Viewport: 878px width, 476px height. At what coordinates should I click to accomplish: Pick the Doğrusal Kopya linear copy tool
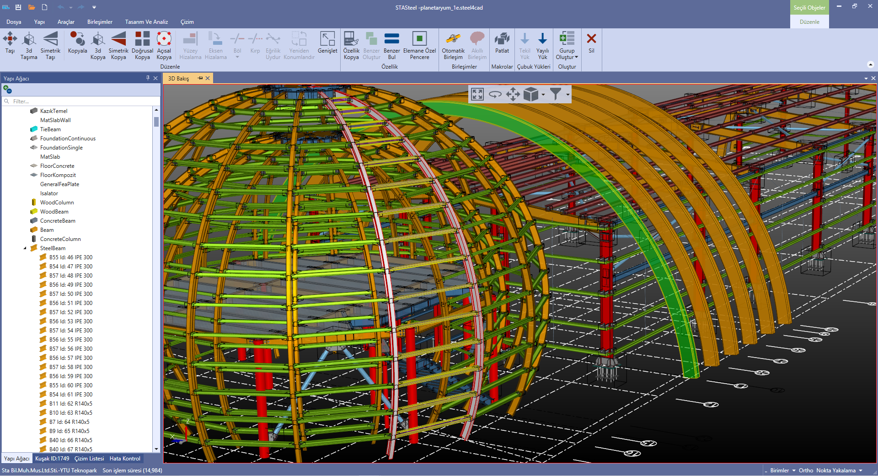(142, 45)
